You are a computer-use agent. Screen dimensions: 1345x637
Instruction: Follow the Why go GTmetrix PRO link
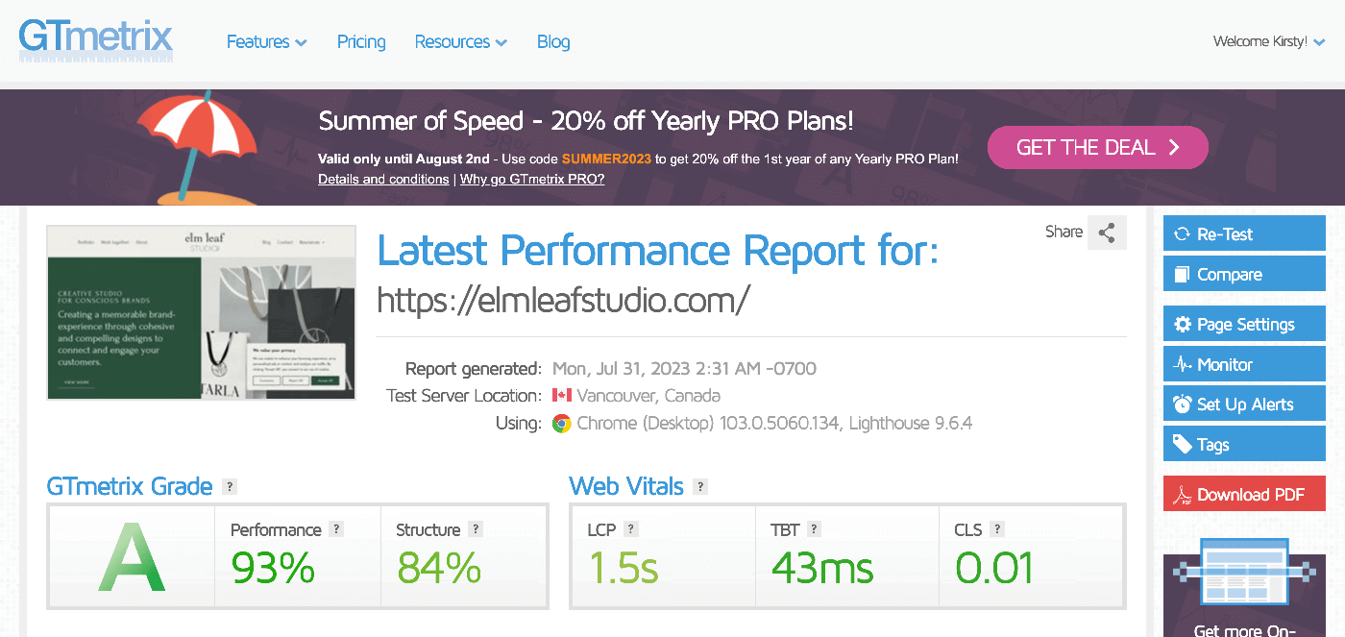[x=532, y=180]
